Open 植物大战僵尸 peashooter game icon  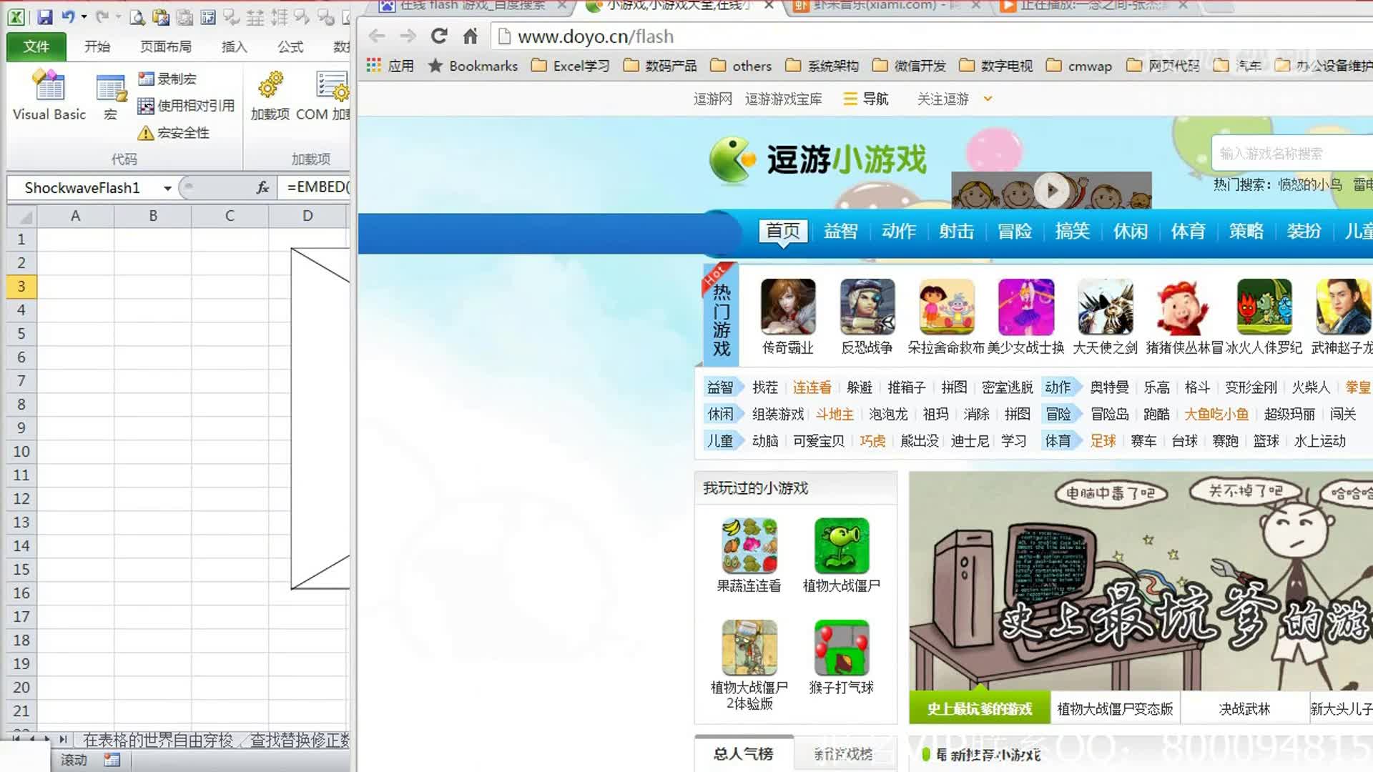click(x=842, y=545)
